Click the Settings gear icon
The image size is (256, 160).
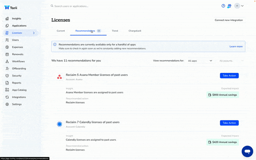pos(7,104)
